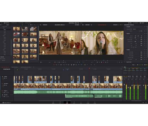
Task: Switch to the Media page tab
Action: click(53, 103)
